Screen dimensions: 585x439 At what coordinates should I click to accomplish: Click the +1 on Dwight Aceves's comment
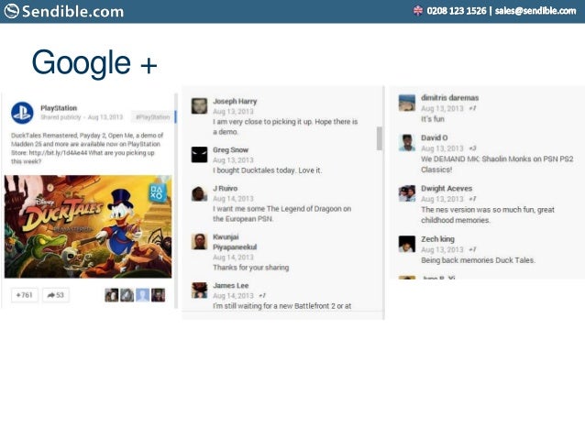coord(473,199)
